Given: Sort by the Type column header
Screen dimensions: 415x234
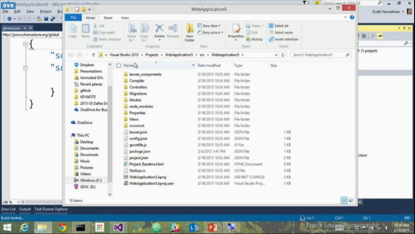Looking at the screenshot, I should coord(238,65).
